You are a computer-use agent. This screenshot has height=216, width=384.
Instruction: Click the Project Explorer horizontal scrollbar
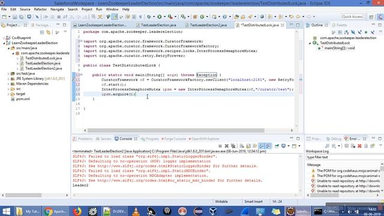(23, 195)
